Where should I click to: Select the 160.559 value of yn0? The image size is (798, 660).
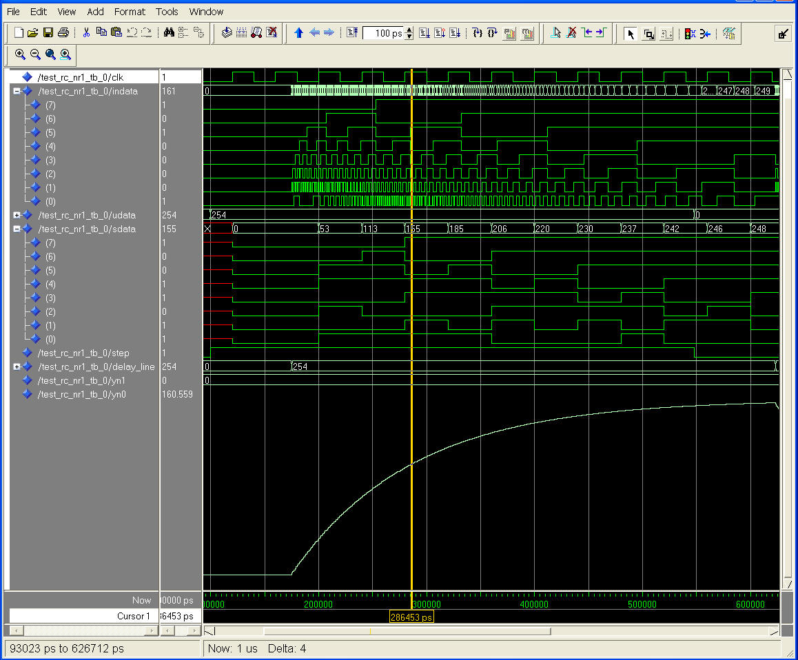tap(177, 394)
